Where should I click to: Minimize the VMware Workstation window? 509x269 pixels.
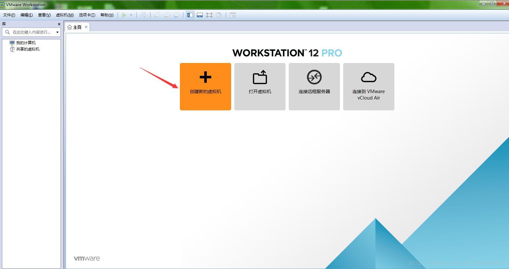click(483, 3)
